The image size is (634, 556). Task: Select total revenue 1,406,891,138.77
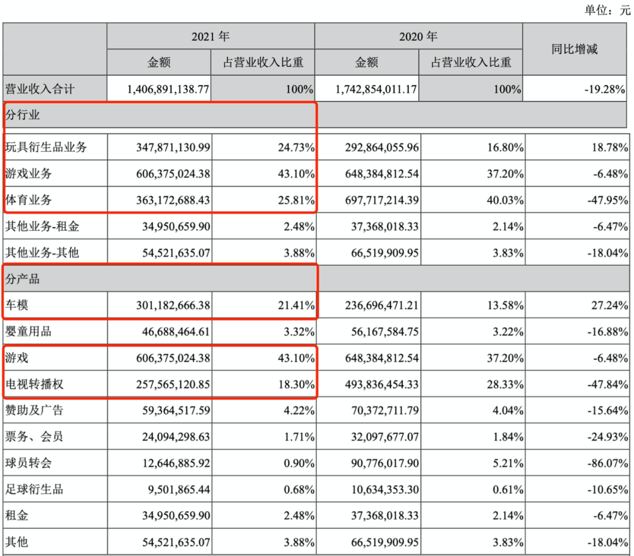168,89
